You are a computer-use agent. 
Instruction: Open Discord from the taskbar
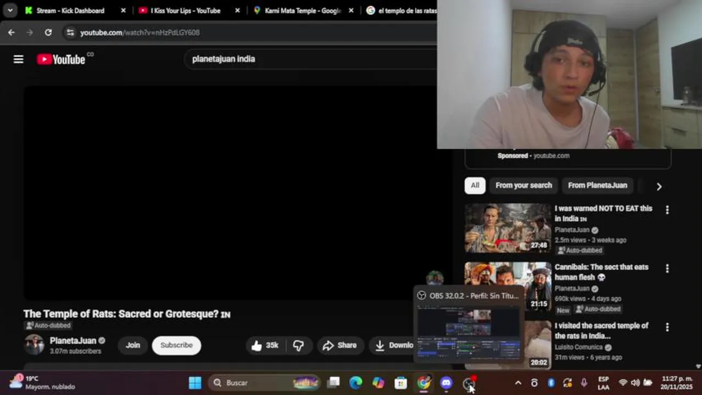click(x=446, y=382)
